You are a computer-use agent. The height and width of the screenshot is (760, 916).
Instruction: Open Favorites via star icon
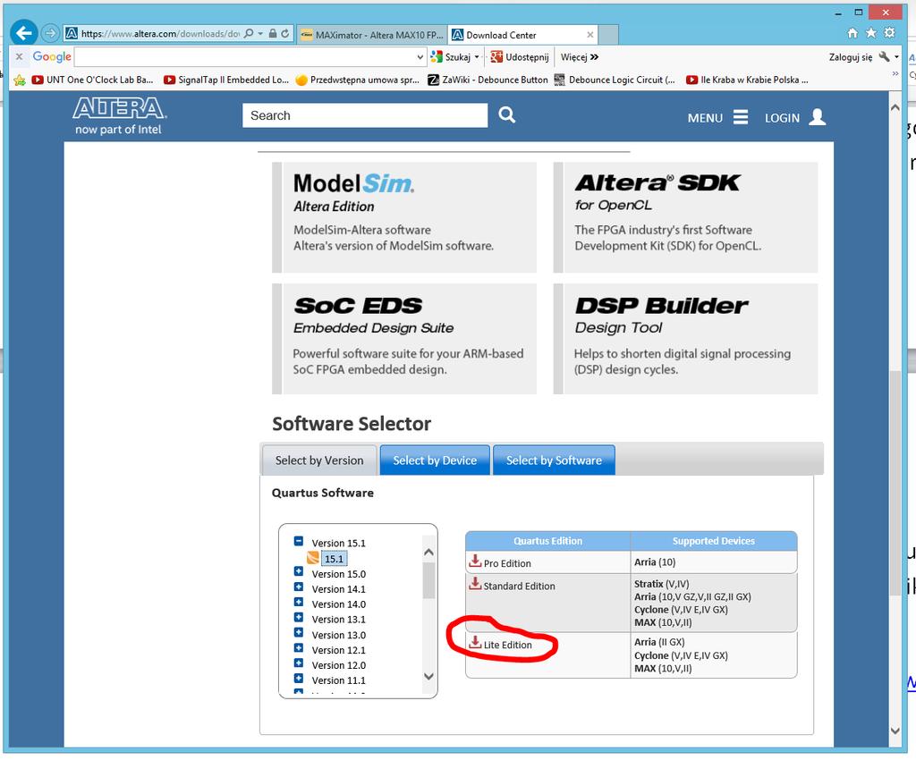[871, 33]
